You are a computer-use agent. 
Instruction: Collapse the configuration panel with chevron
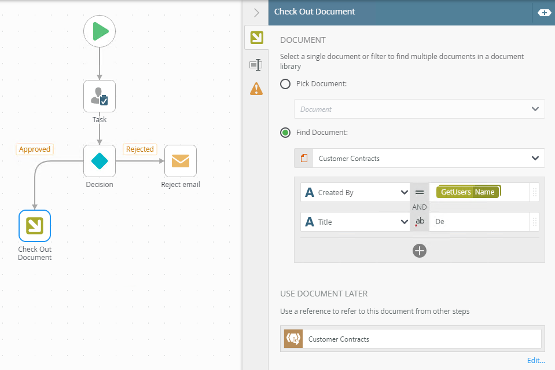(256, 12)
